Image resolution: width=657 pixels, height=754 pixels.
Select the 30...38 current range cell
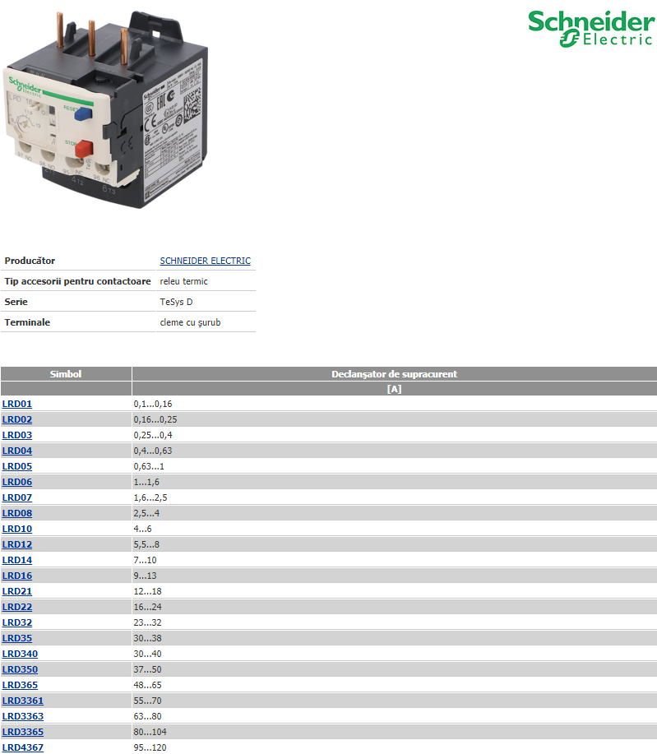coord(395,638)
